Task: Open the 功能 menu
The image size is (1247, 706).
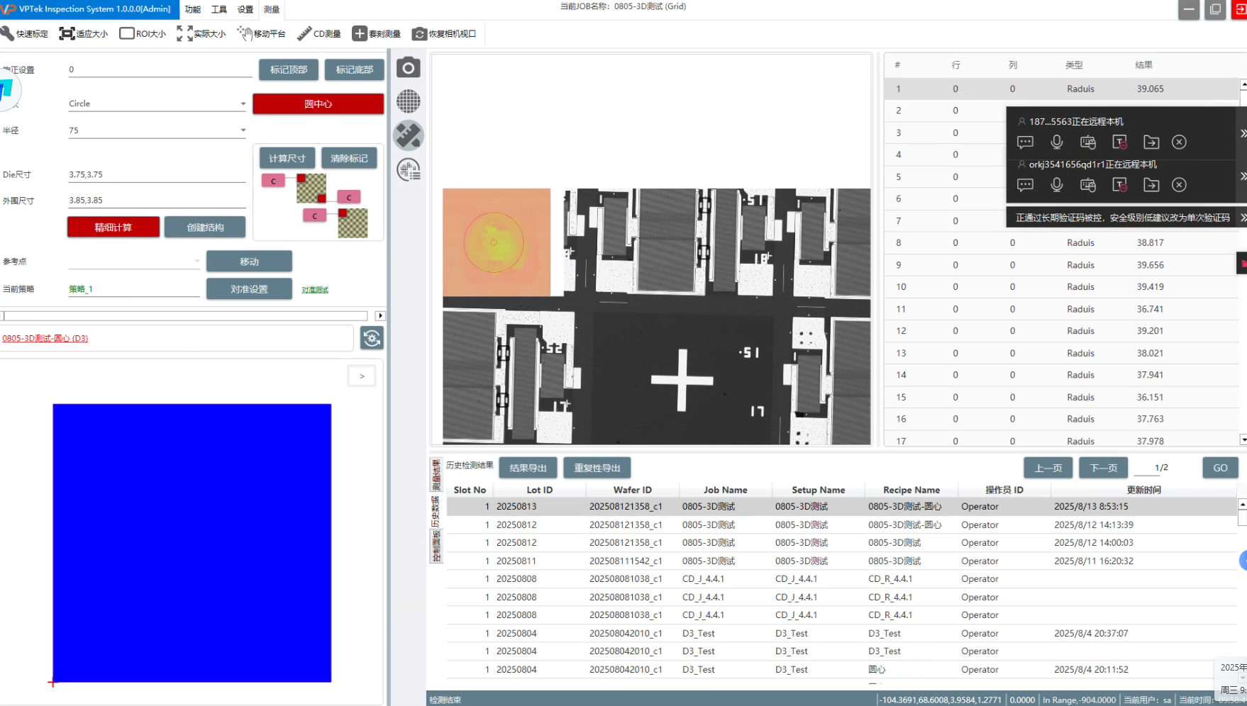Action: tap(193, 9)
